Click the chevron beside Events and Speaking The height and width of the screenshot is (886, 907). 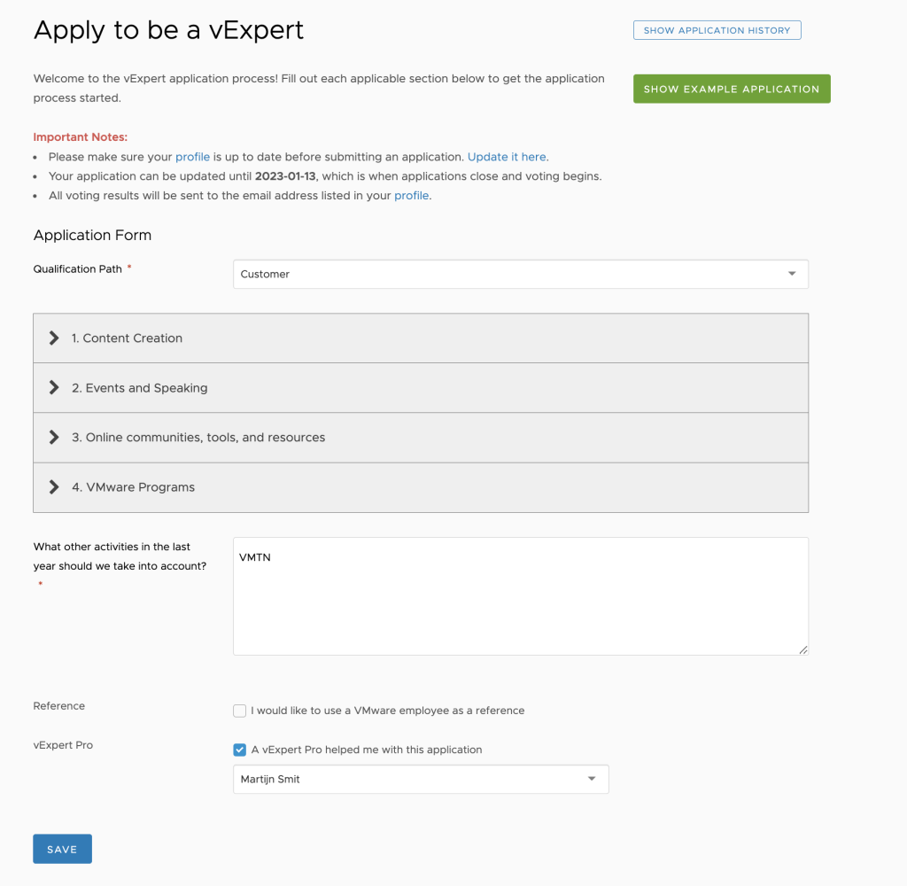point(54,387)
